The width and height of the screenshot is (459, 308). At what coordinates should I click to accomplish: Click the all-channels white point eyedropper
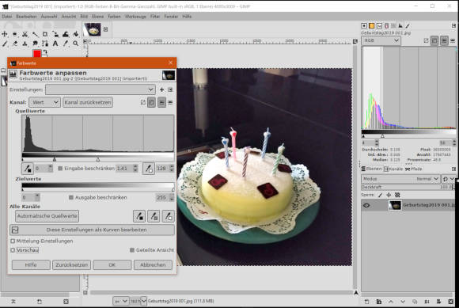tap(169, 216)
